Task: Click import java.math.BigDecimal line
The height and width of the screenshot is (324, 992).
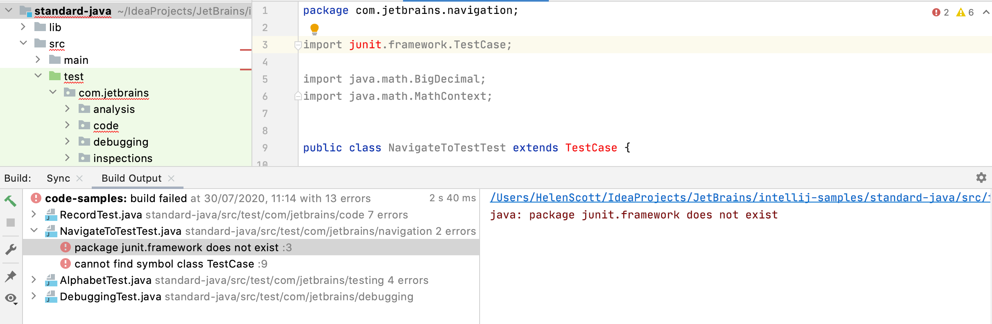Action: (x=394, y=79)
